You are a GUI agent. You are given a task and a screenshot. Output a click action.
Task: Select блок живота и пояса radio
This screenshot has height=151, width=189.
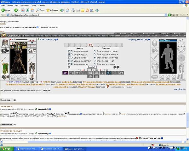[94, 58]
